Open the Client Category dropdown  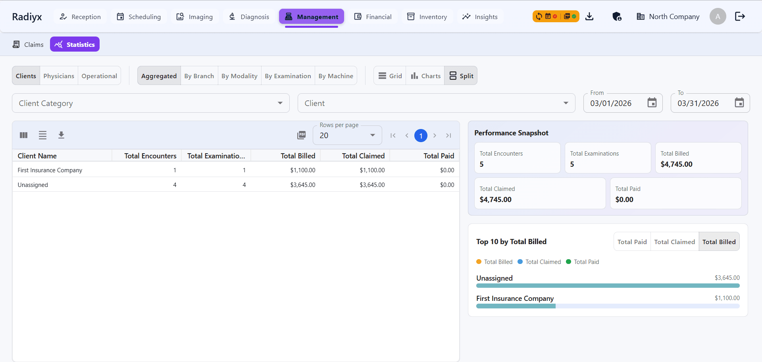pyautogui.click(x=281, y=103)
